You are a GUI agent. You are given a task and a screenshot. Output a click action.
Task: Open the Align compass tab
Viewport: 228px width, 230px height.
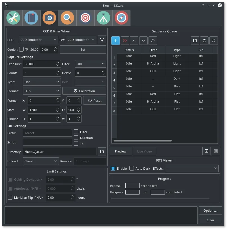[121, 18]
